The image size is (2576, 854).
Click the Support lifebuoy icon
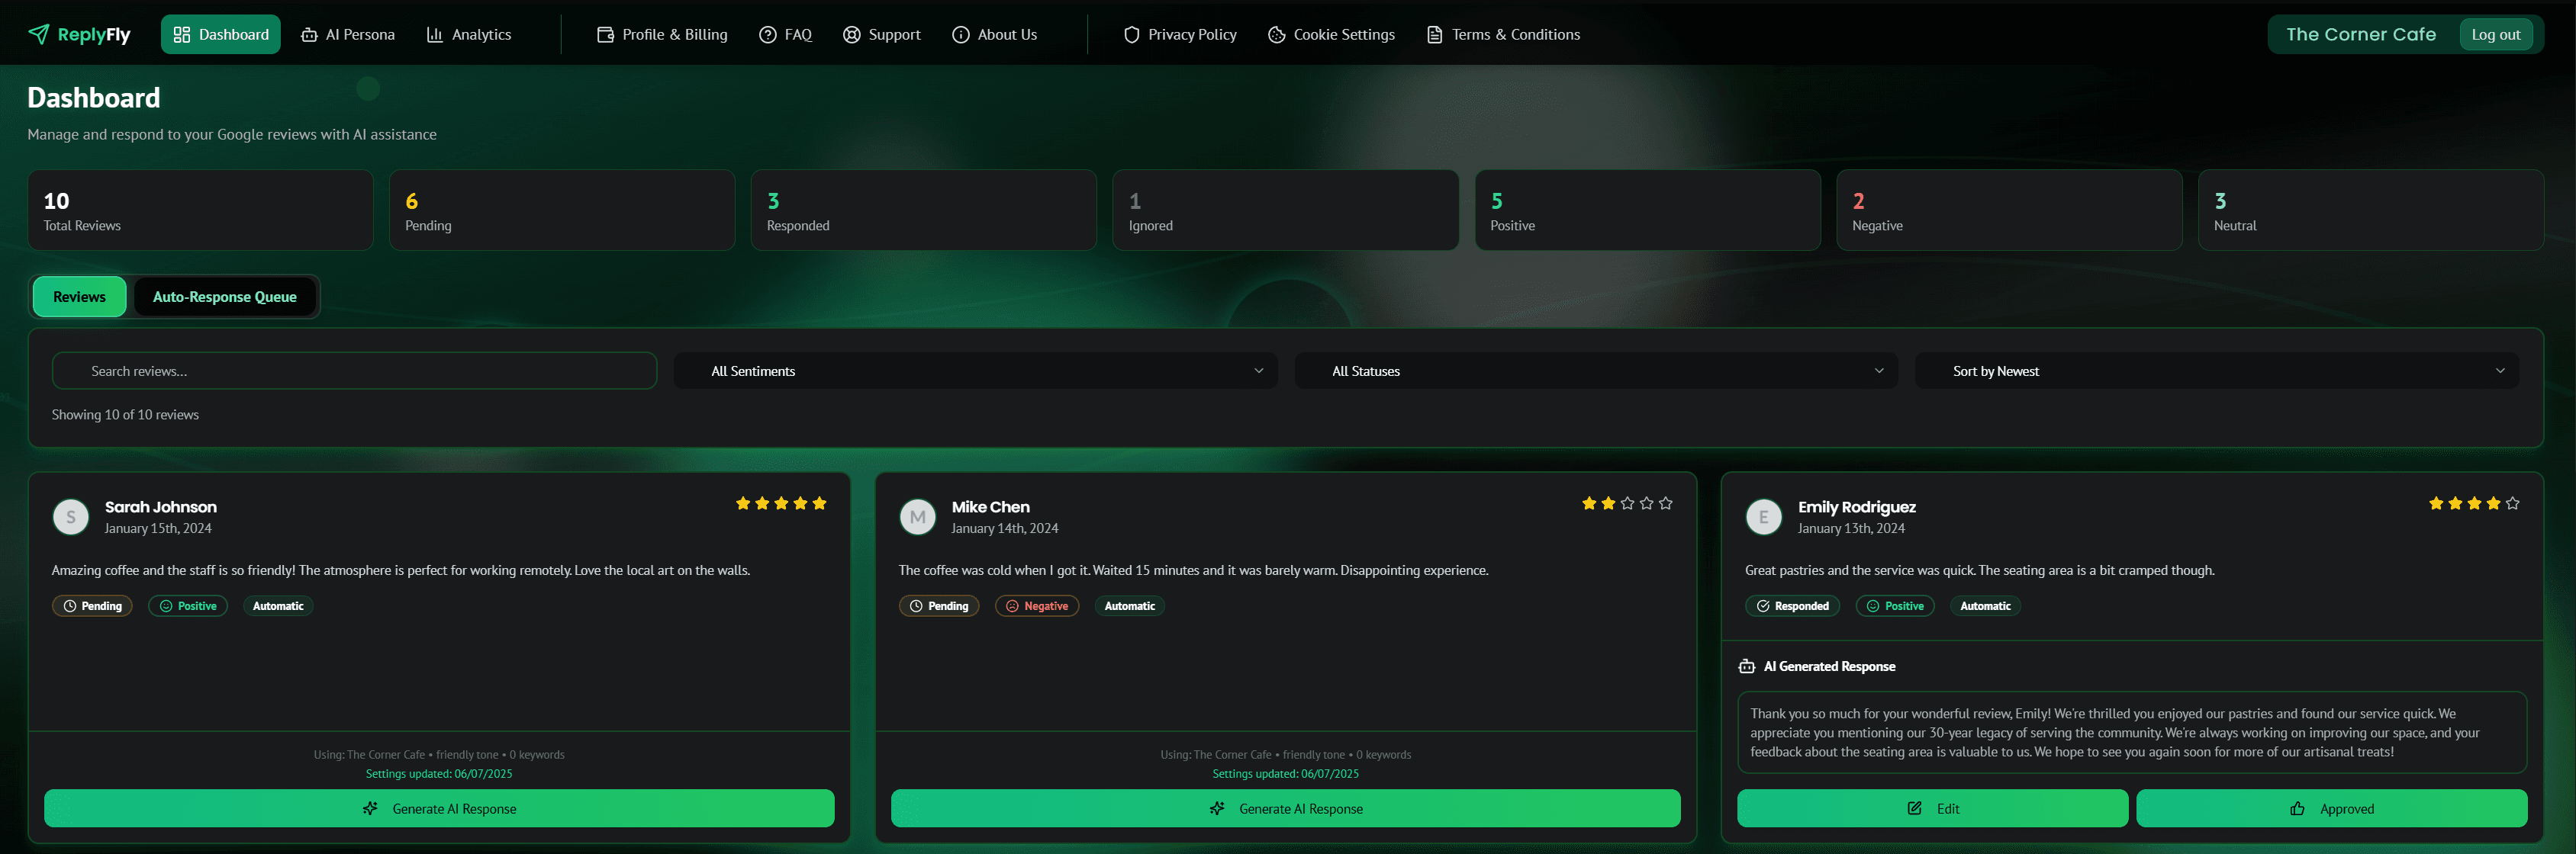pos(851,35)
